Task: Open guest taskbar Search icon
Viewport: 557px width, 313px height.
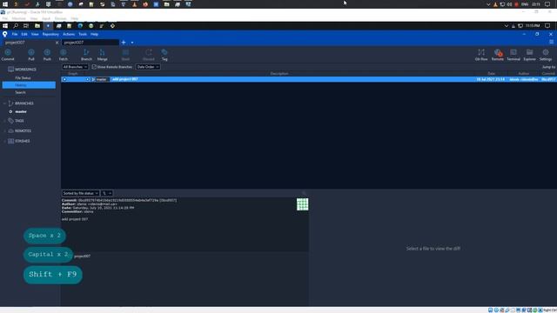Action: (x=16, y=25)
